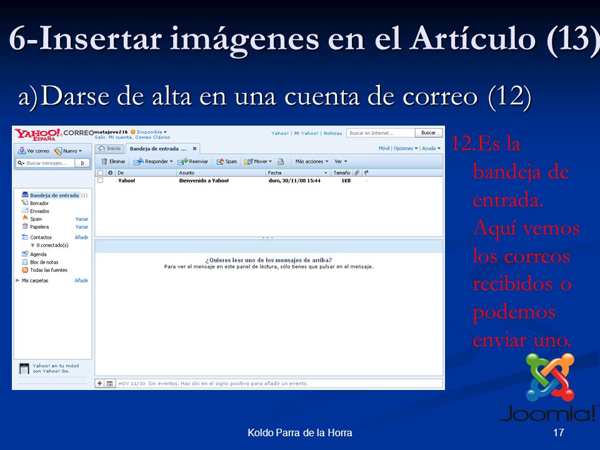Click the Ir search button
The image size is (600, 450).
[82, 163]
